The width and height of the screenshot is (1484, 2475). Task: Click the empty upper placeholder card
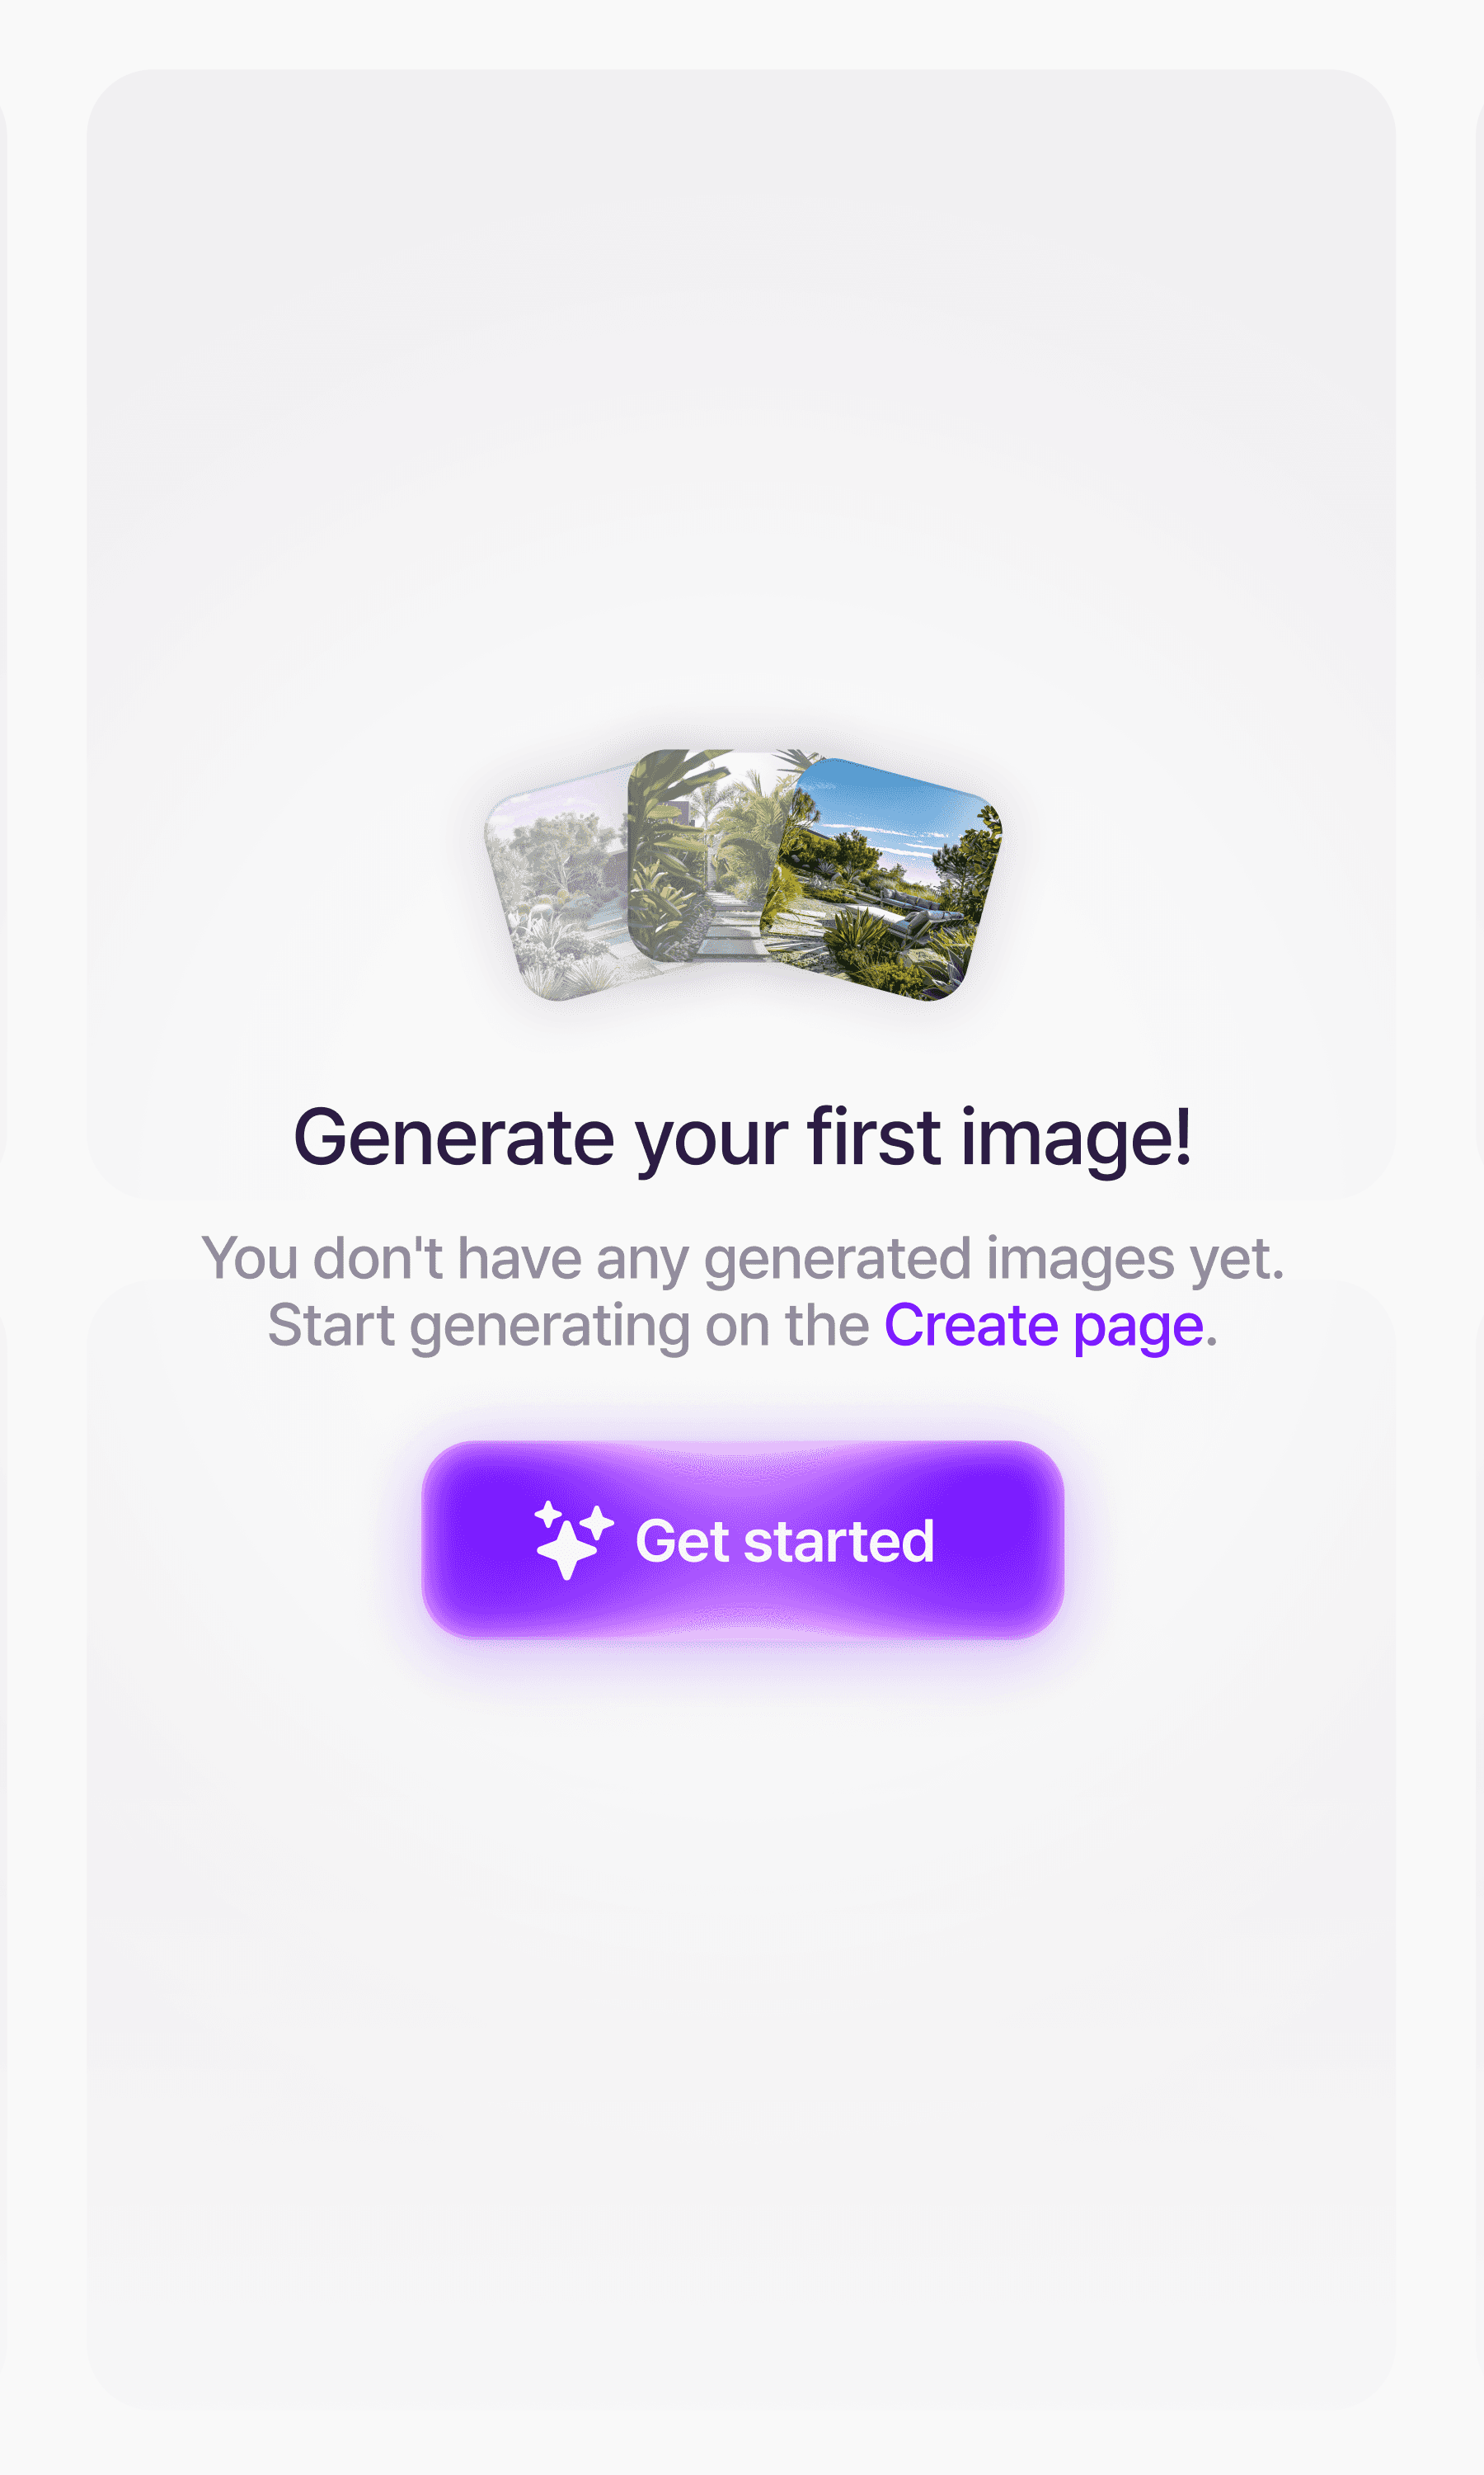click(742, 400)
